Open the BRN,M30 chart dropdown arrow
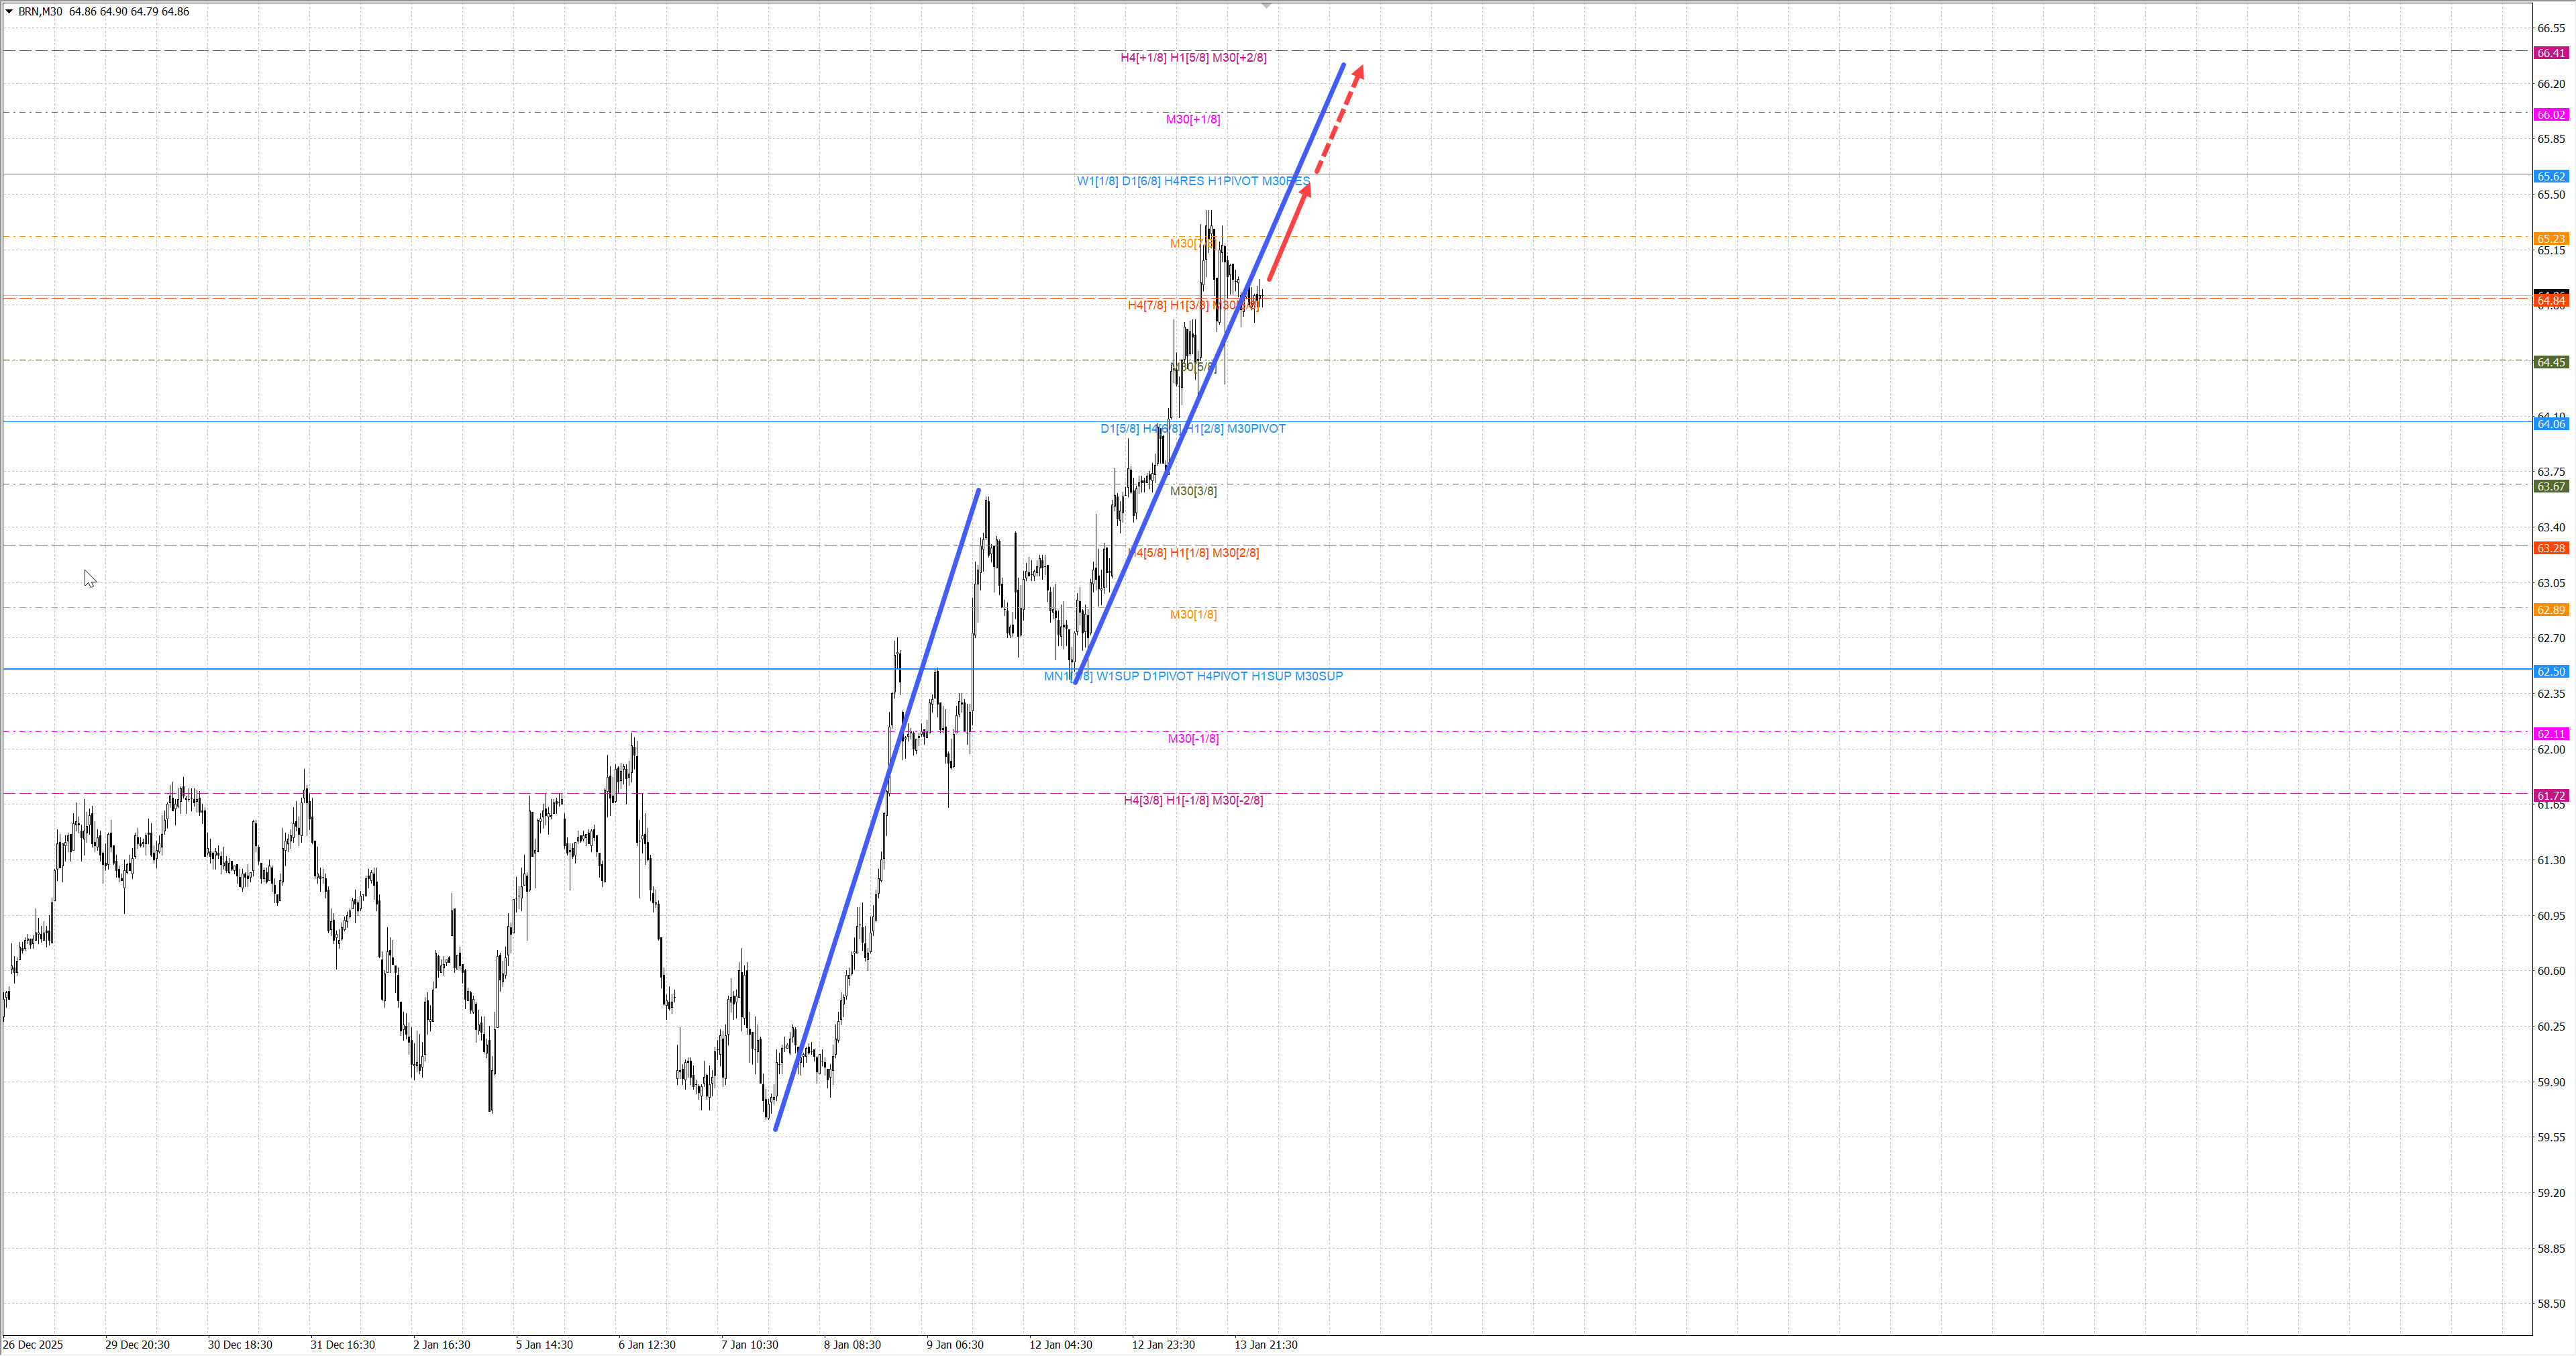Image resolution: width=2576 pixels, height=1356 pixels. tap(9, 11)
